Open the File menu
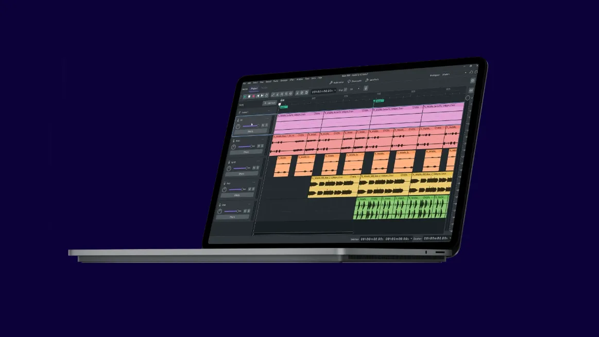 pyautogui.click(x=244, y=83)
